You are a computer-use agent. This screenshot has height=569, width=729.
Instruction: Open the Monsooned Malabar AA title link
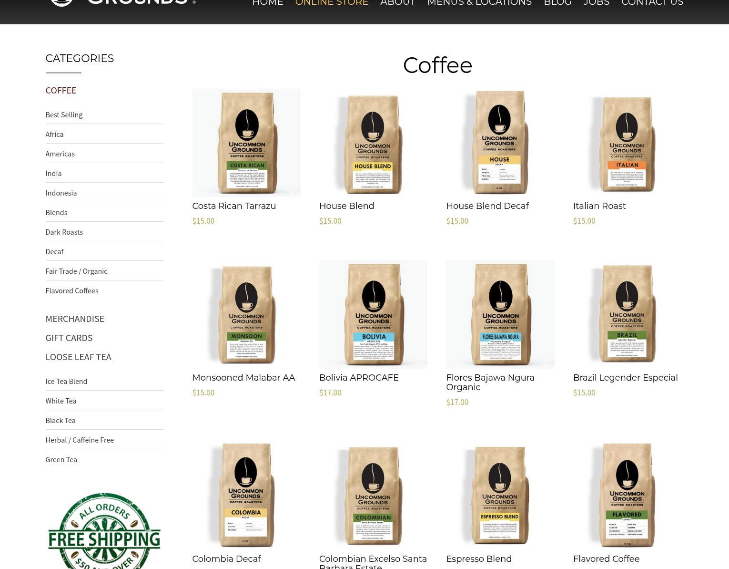(x=243, y=378)
